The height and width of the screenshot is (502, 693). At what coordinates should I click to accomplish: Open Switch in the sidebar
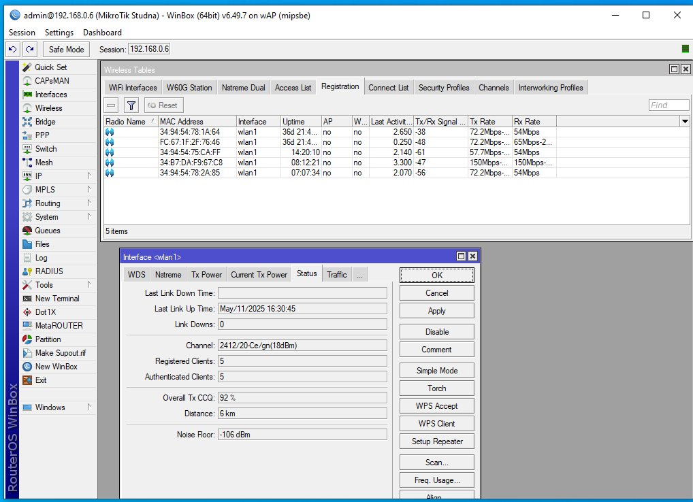click(x=58, y=149)
